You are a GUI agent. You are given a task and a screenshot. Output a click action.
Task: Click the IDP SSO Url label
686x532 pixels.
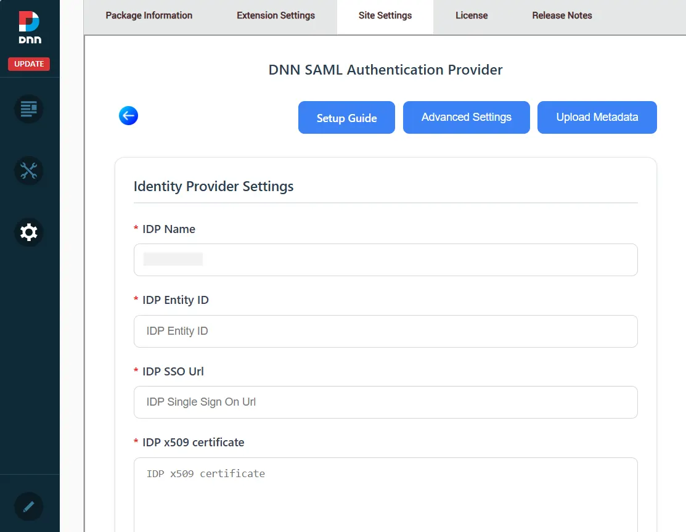173,372
